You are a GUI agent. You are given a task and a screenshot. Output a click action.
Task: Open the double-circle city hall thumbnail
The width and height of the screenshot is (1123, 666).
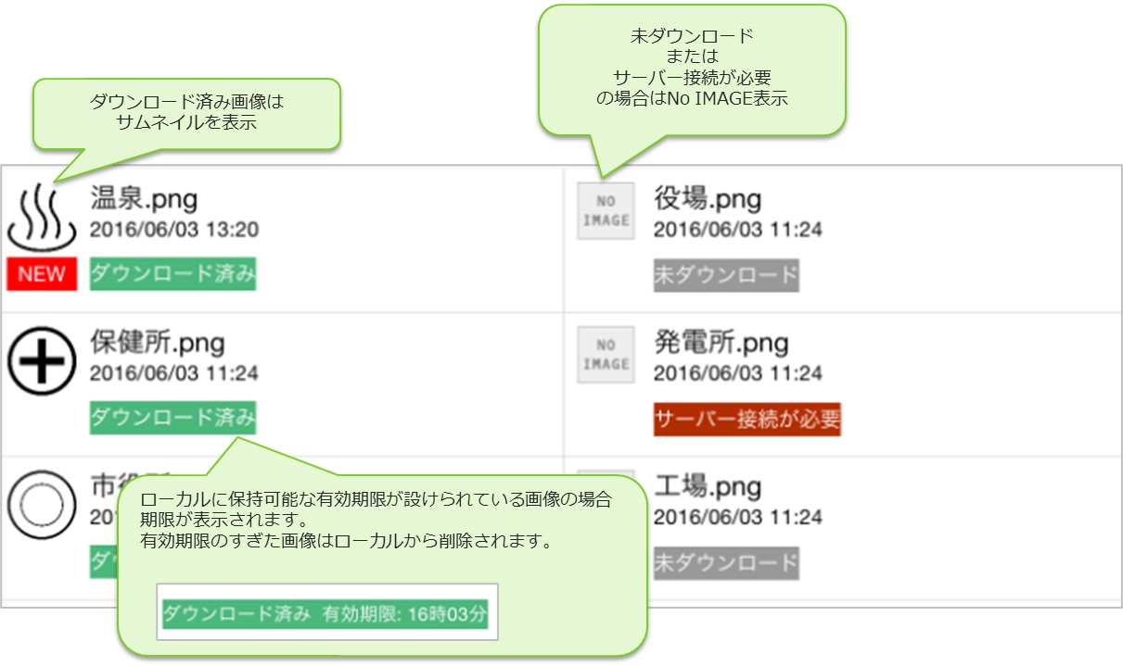42,505
